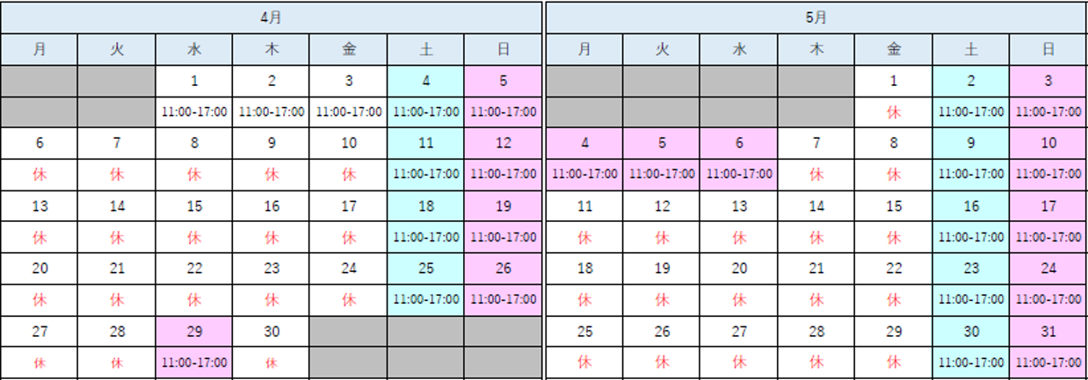Click the 土 column header in April
The height and width of the screenshot is (380, 1088).
click(426, 49)
